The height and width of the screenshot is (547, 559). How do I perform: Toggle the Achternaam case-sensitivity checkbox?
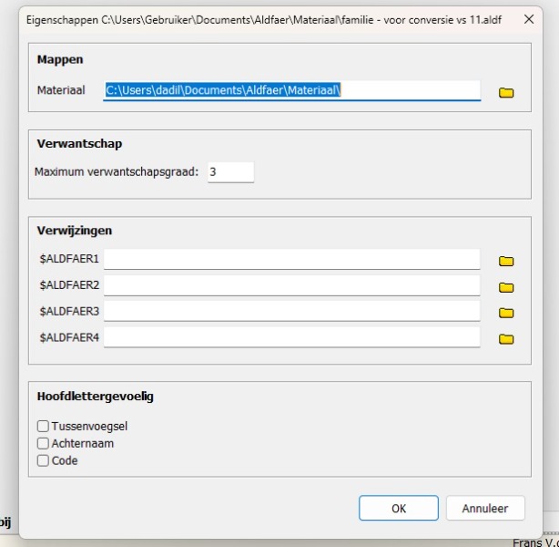(43, 443)
